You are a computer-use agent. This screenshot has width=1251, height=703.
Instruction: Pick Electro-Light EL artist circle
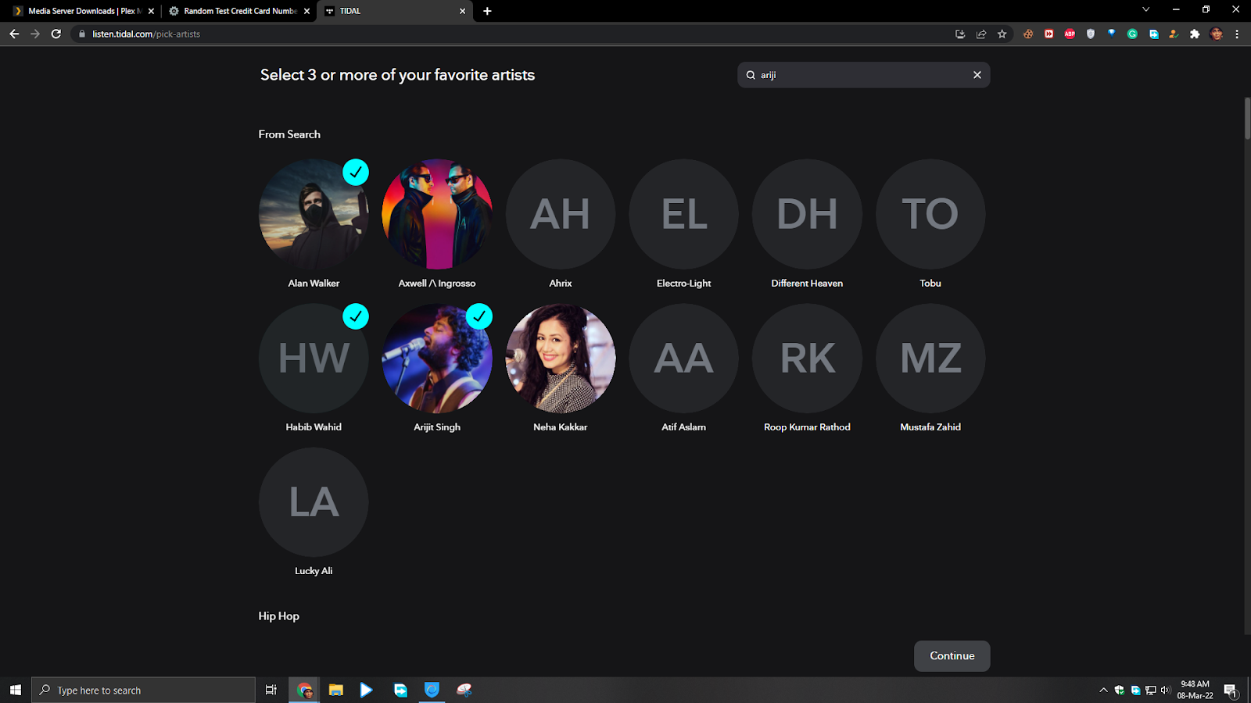684,214
